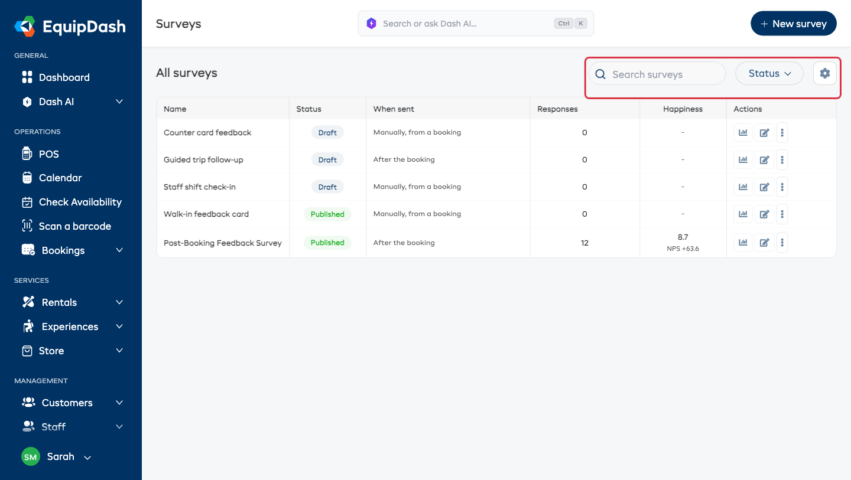Click the Experiences hiker icon

coord(28,326)
